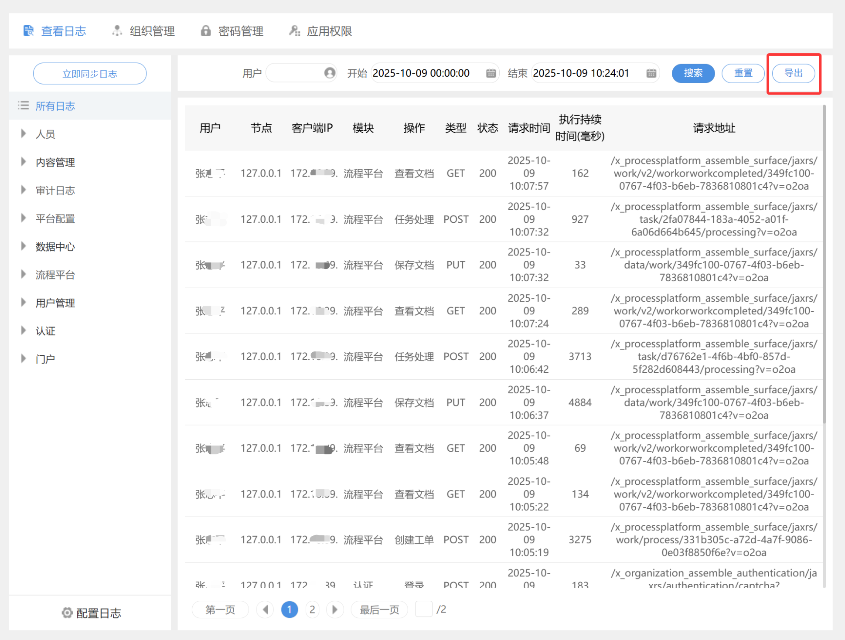The height and width of the screenshot is (640, 845).
Task: Expand the 人员 tree node
Action: (24, 134)
